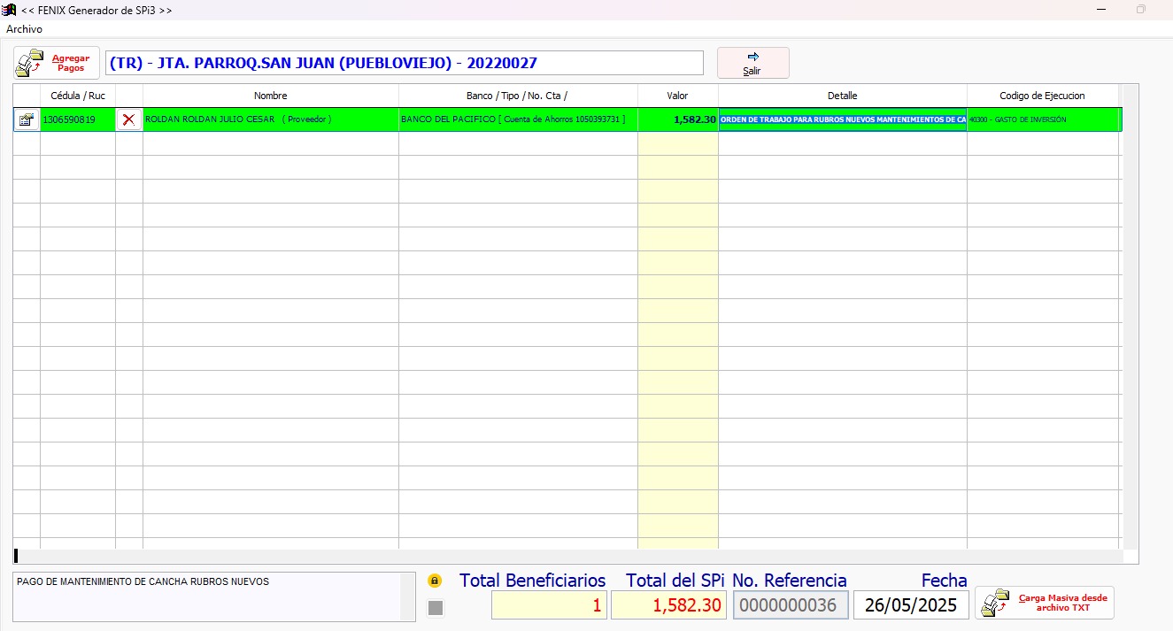Click the Agregar Pagos button
The height and width of the screenshot is (631, 1173).
pos(57,63)
